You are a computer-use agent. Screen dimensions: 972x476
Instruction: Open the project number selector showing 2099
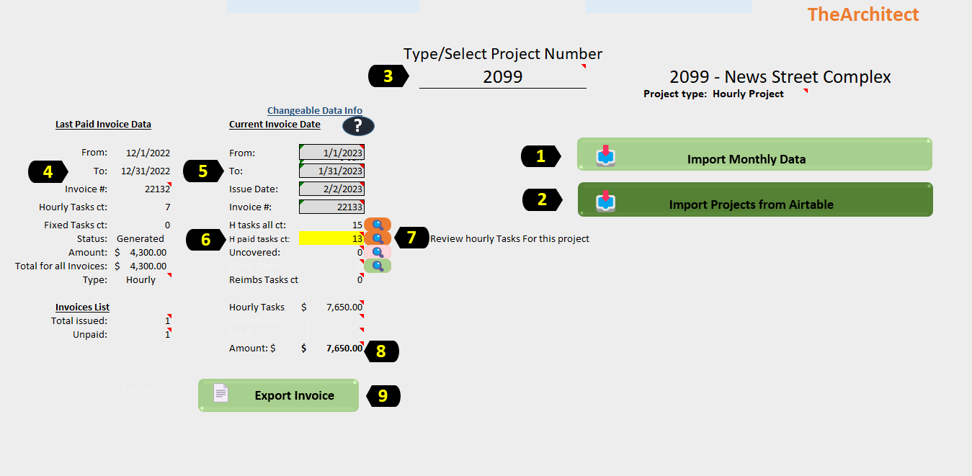(x=502, y=76)
